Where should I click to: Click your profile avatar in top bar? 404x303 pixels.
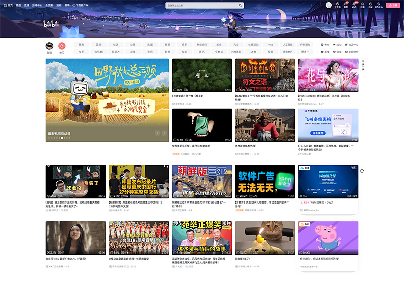point(328,5)
